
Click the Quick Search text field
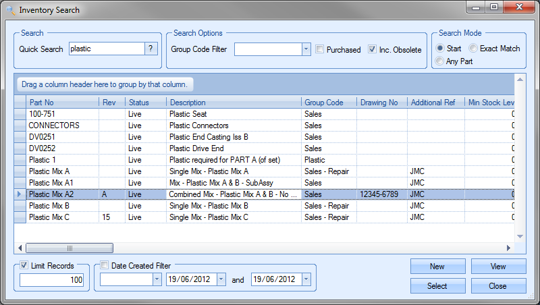[107, 49]
